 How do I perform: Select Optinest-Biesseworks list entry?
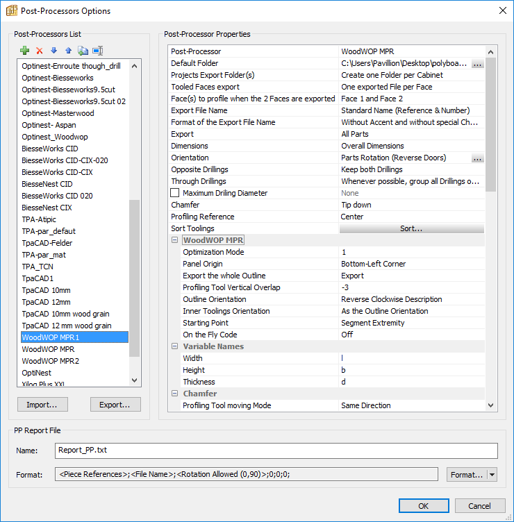point(58,78)
